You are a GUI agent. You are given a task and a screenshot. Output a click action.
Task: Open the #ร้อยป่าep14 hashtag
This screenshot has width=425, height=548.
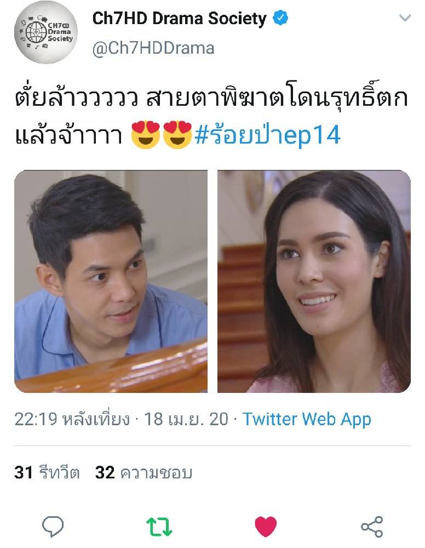(x=267, y=135)
